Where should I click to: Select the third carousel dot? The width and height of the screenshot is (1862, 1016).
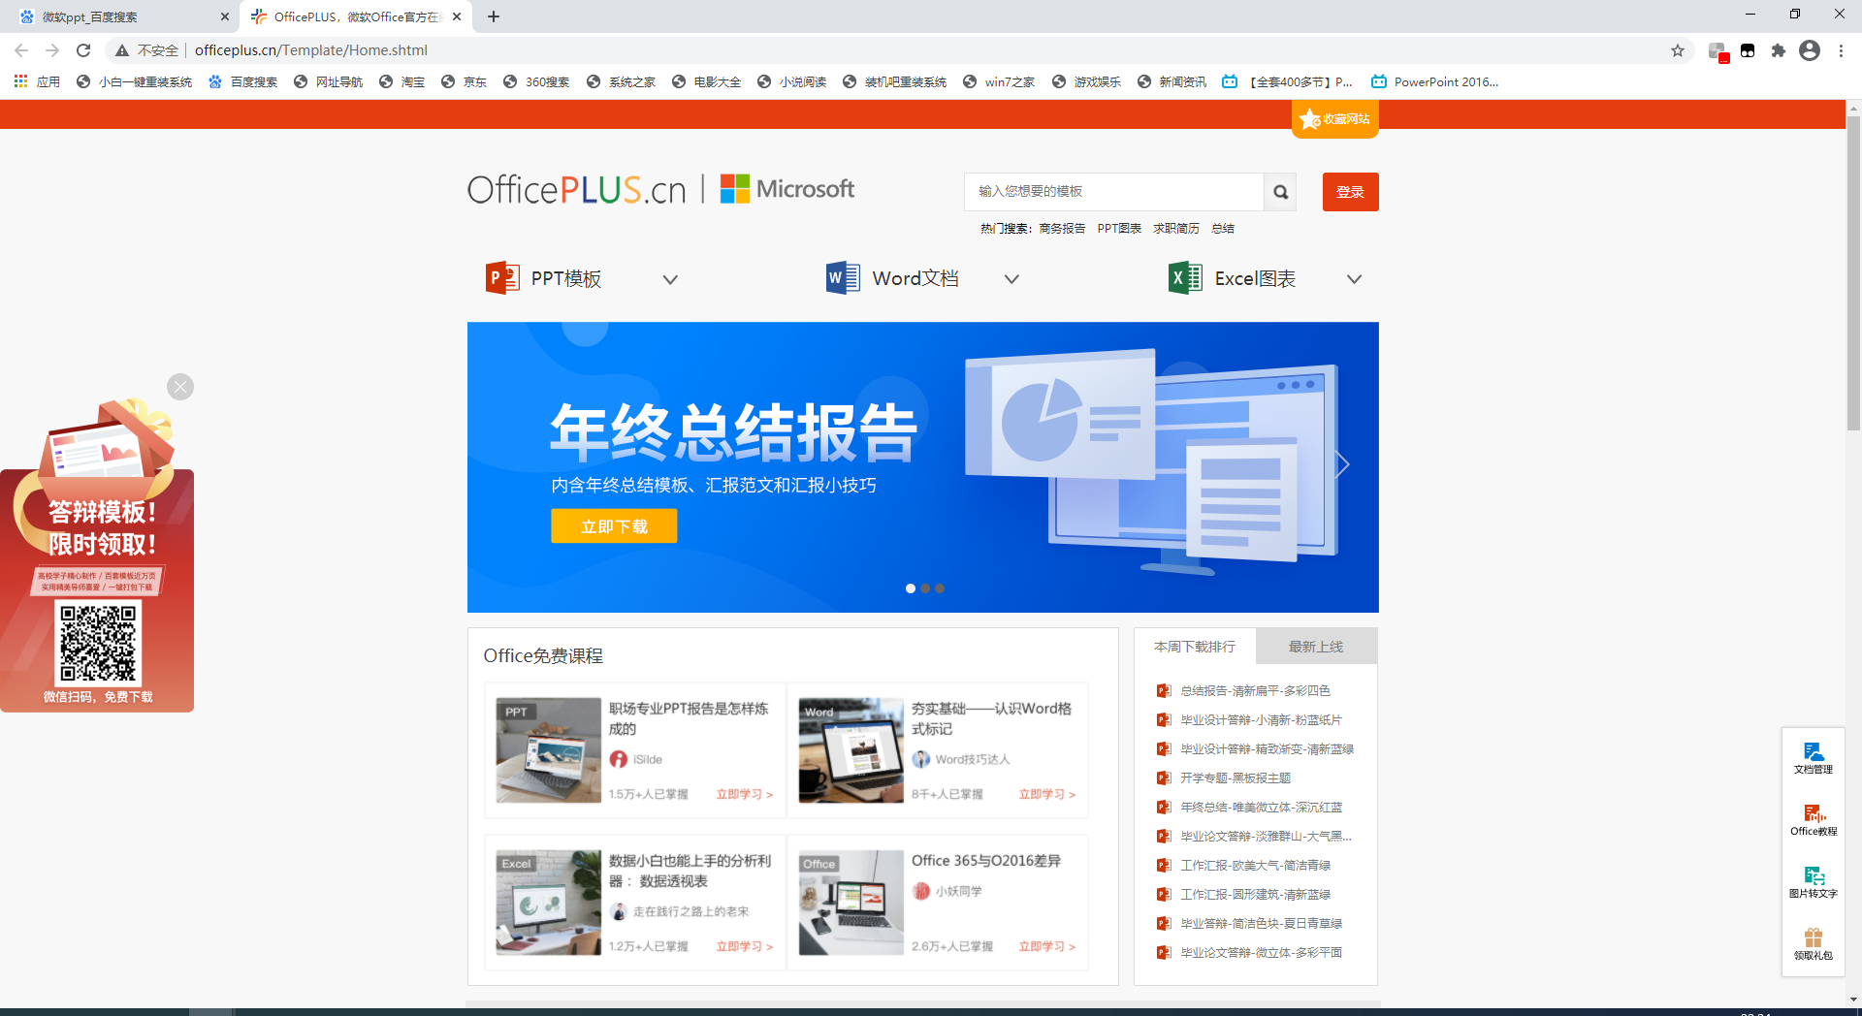[x=940, y=588]
